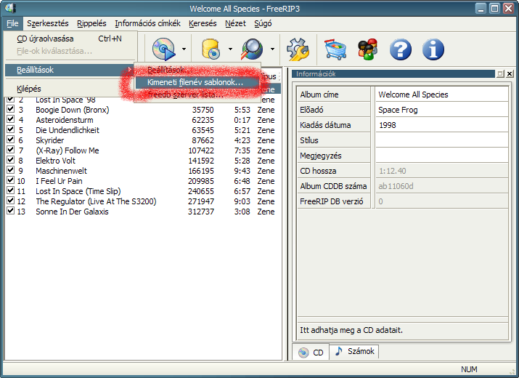Select track title Skyrider
519x378 pixels.
[50, 140]
